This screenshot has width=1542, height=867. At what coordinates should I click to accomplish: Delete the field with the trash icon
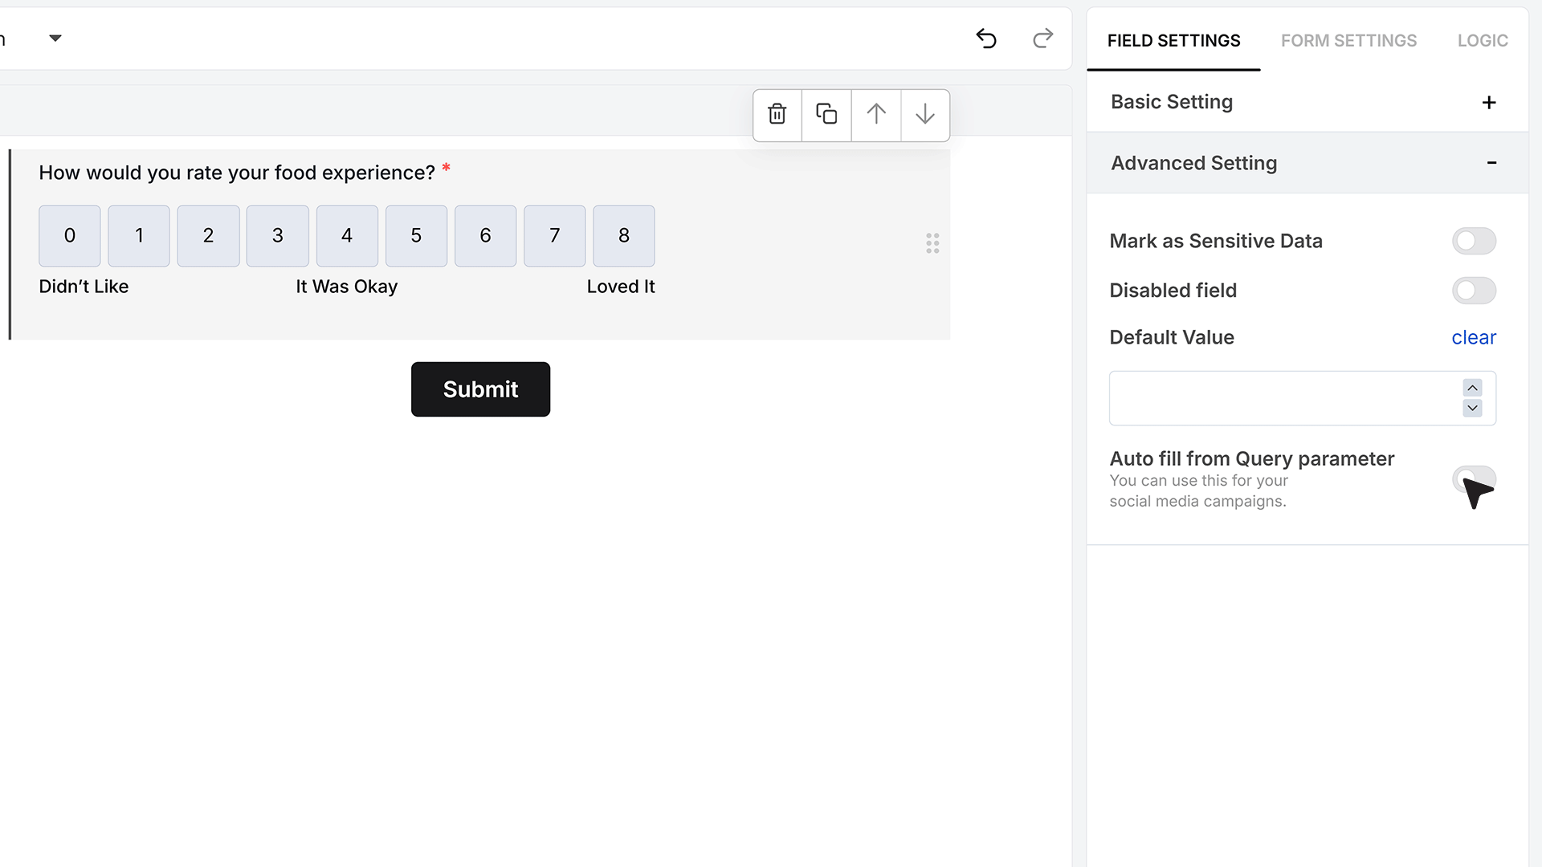pos(777,115)
